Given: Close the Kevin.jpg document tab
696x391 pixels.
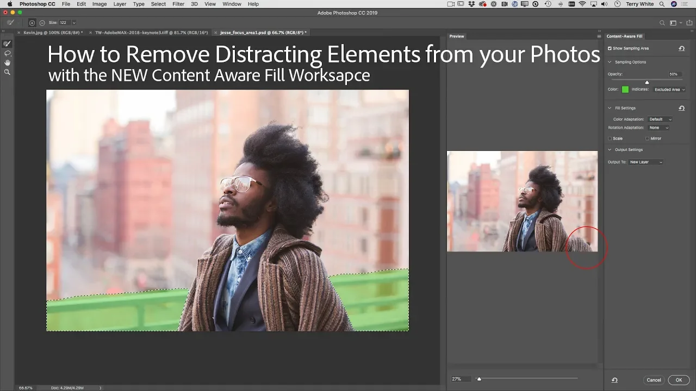Looking at the screenshot, I should click(x=20, y=33).
